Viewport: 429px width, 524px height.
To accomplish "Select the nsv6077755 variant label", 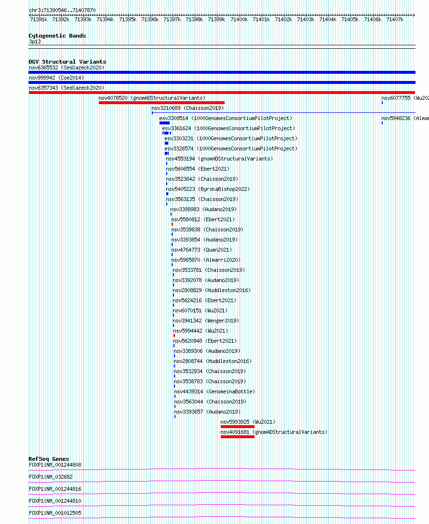I will [405, 98].
